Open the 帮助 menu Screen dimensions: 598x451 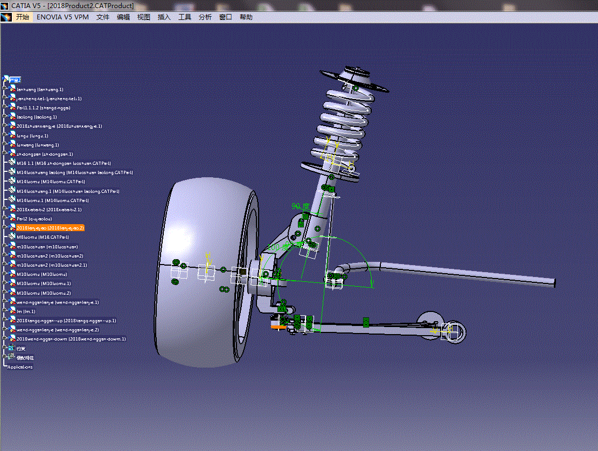246,17
